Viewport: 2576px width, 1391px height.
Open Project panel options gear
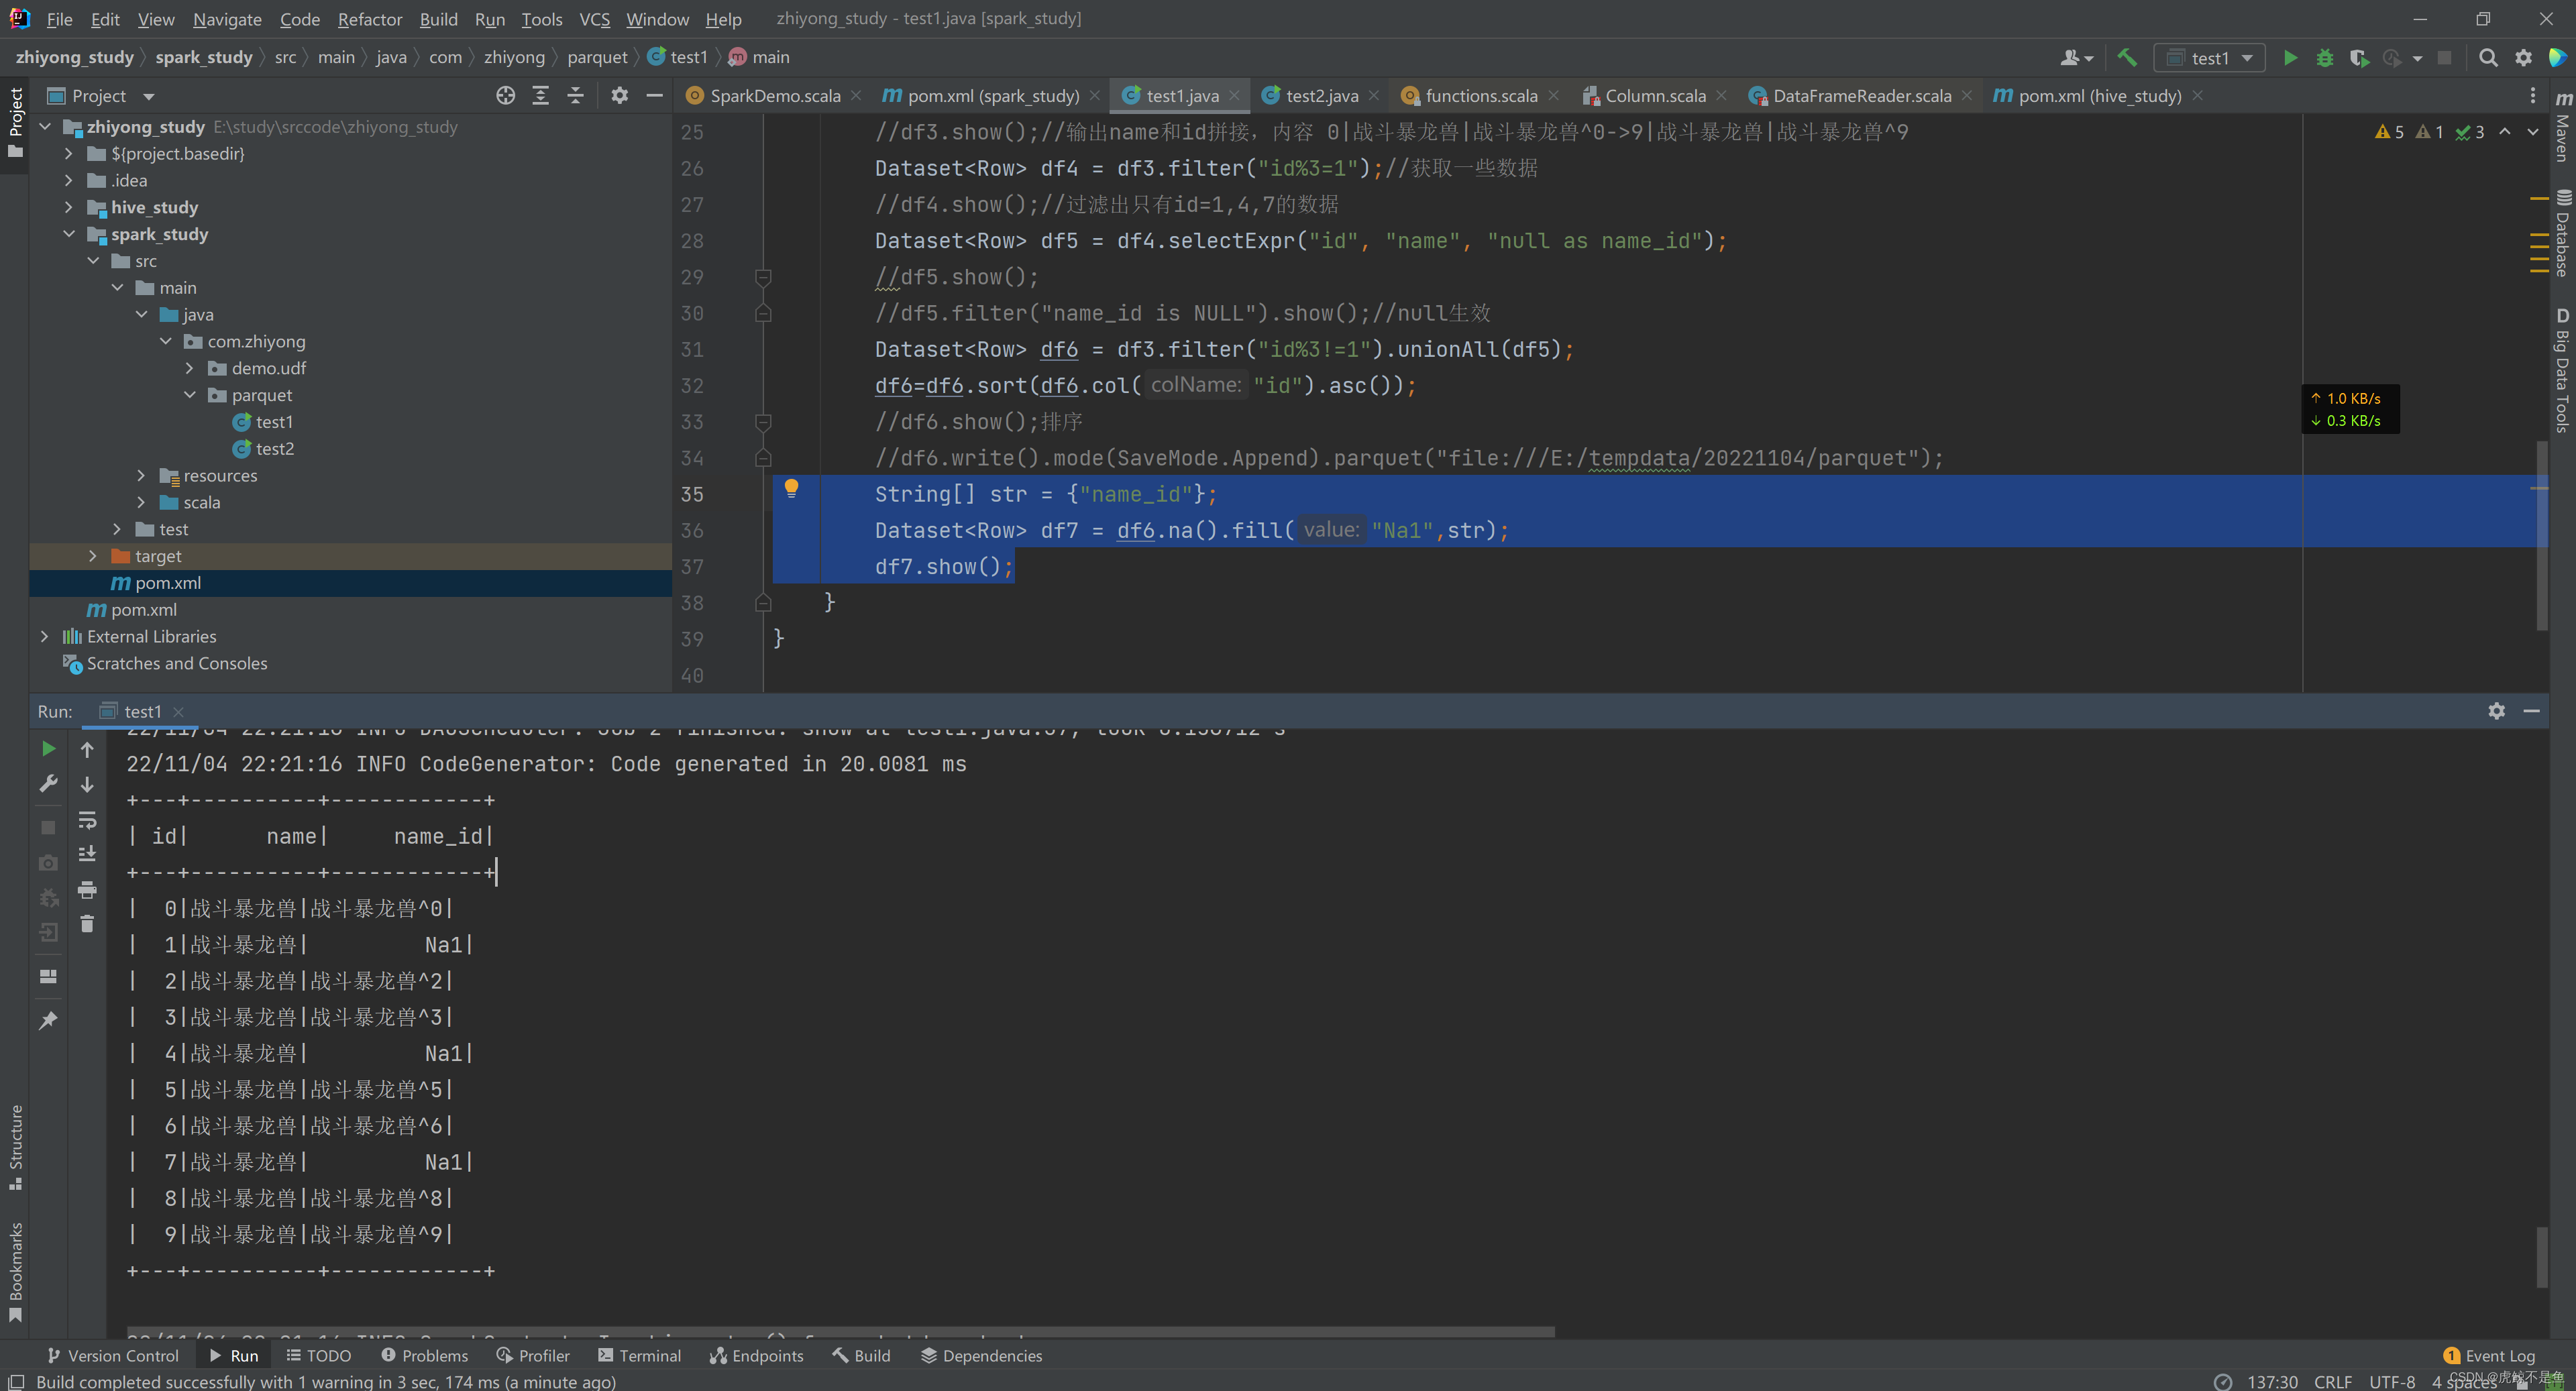pyautogui.click(x=620, y=96)
